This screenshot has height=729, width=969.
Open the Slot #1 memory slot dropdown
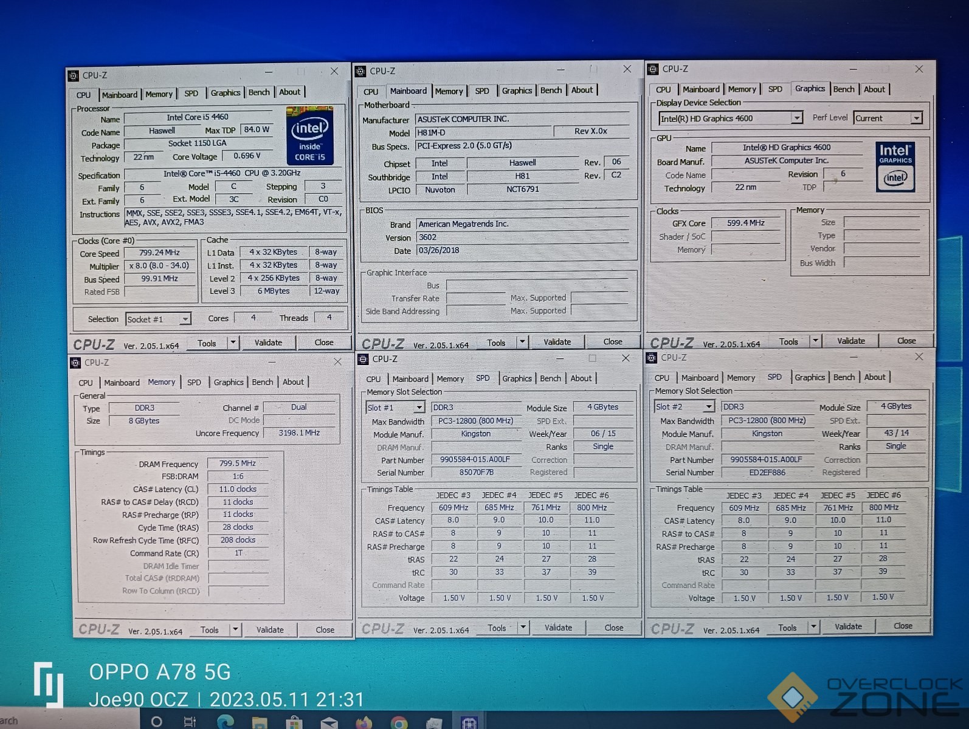418,408
